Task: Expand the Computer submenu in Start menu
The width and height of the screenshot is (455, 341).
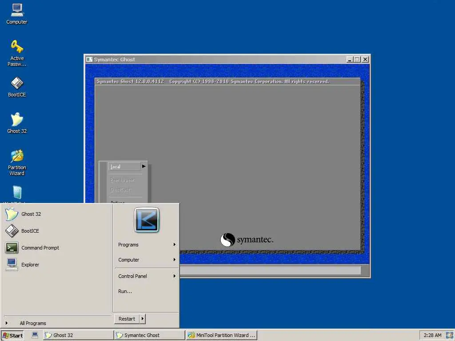Action: (x=147, y=260)
